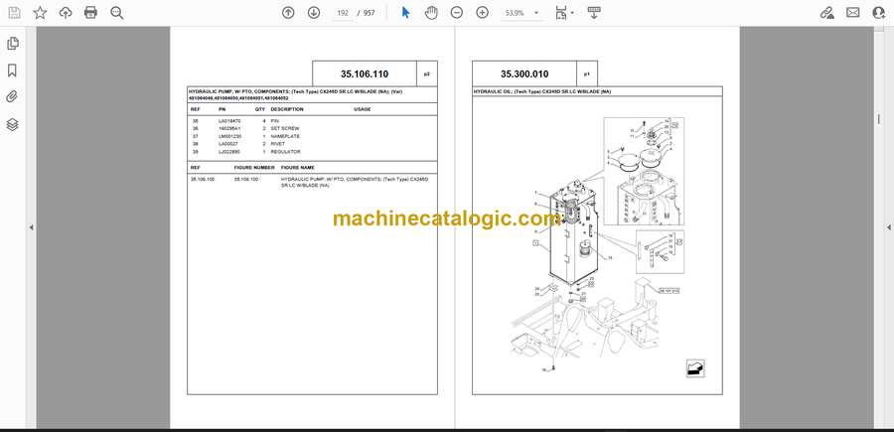The height and width of the screenshot is (432, 894).
Task: Click the 35.106.110 figure heading
Action: point(365,74)
